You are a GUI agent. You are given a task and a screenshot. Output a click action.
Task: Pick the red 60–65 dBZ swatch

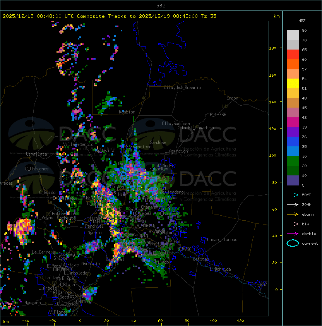(293, 55)
